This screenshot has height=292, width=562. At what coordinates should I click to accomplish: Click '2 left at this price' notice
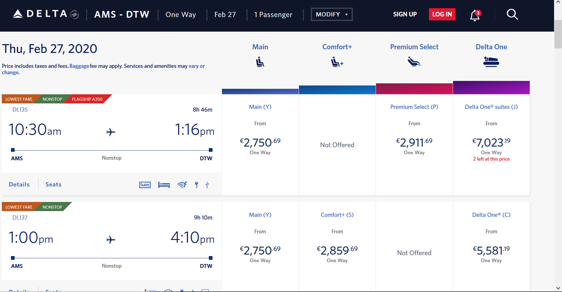[x=491, y=159]
